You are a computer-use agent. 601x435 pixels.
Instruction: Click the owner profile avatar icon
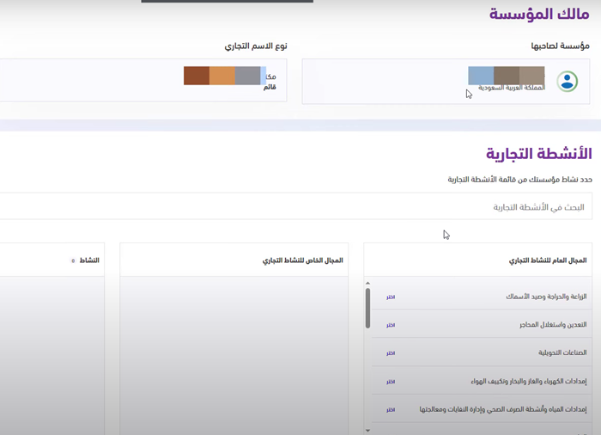567,82
